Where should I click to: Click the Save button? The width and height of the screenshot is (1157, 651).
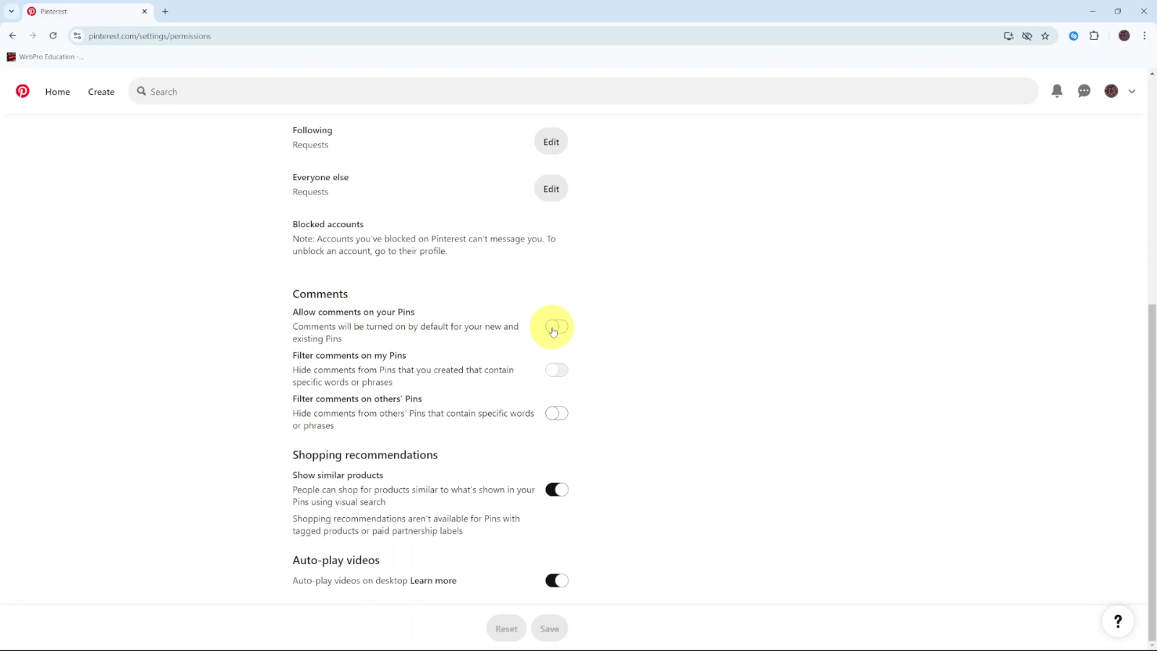pyautogui.click(x=550, y=629)
